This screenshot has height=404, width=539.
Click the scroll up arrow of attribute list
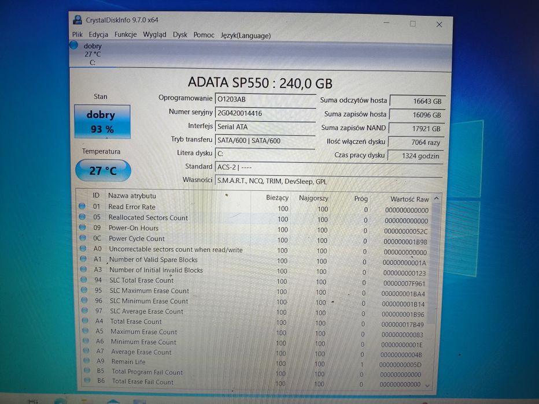(436, 199)
